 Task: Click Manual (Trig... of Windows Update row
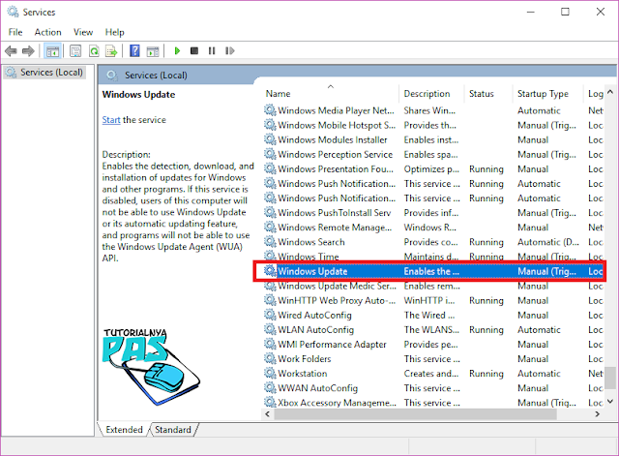click(546, 271)
